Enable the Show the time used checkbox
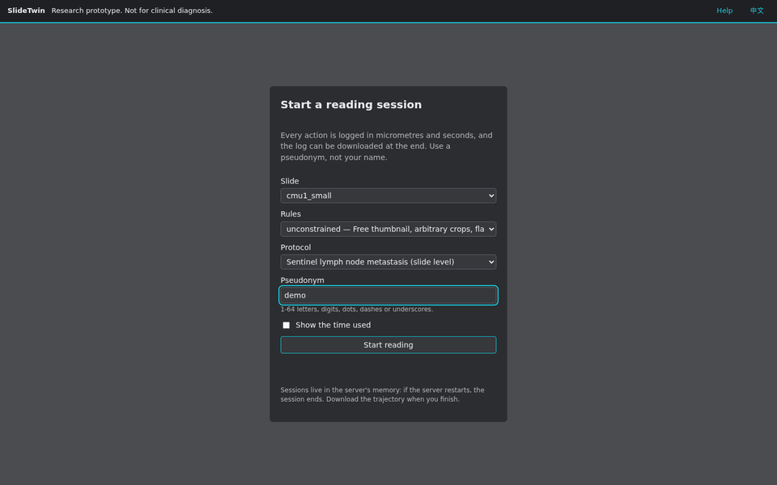The height and width of the screenshot is (485, 777). [286, 325]
